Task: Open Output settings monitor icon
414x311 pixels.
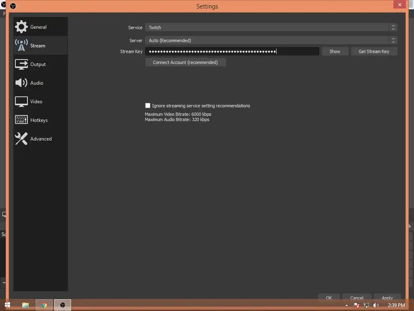Action: (x=21, y=64)
